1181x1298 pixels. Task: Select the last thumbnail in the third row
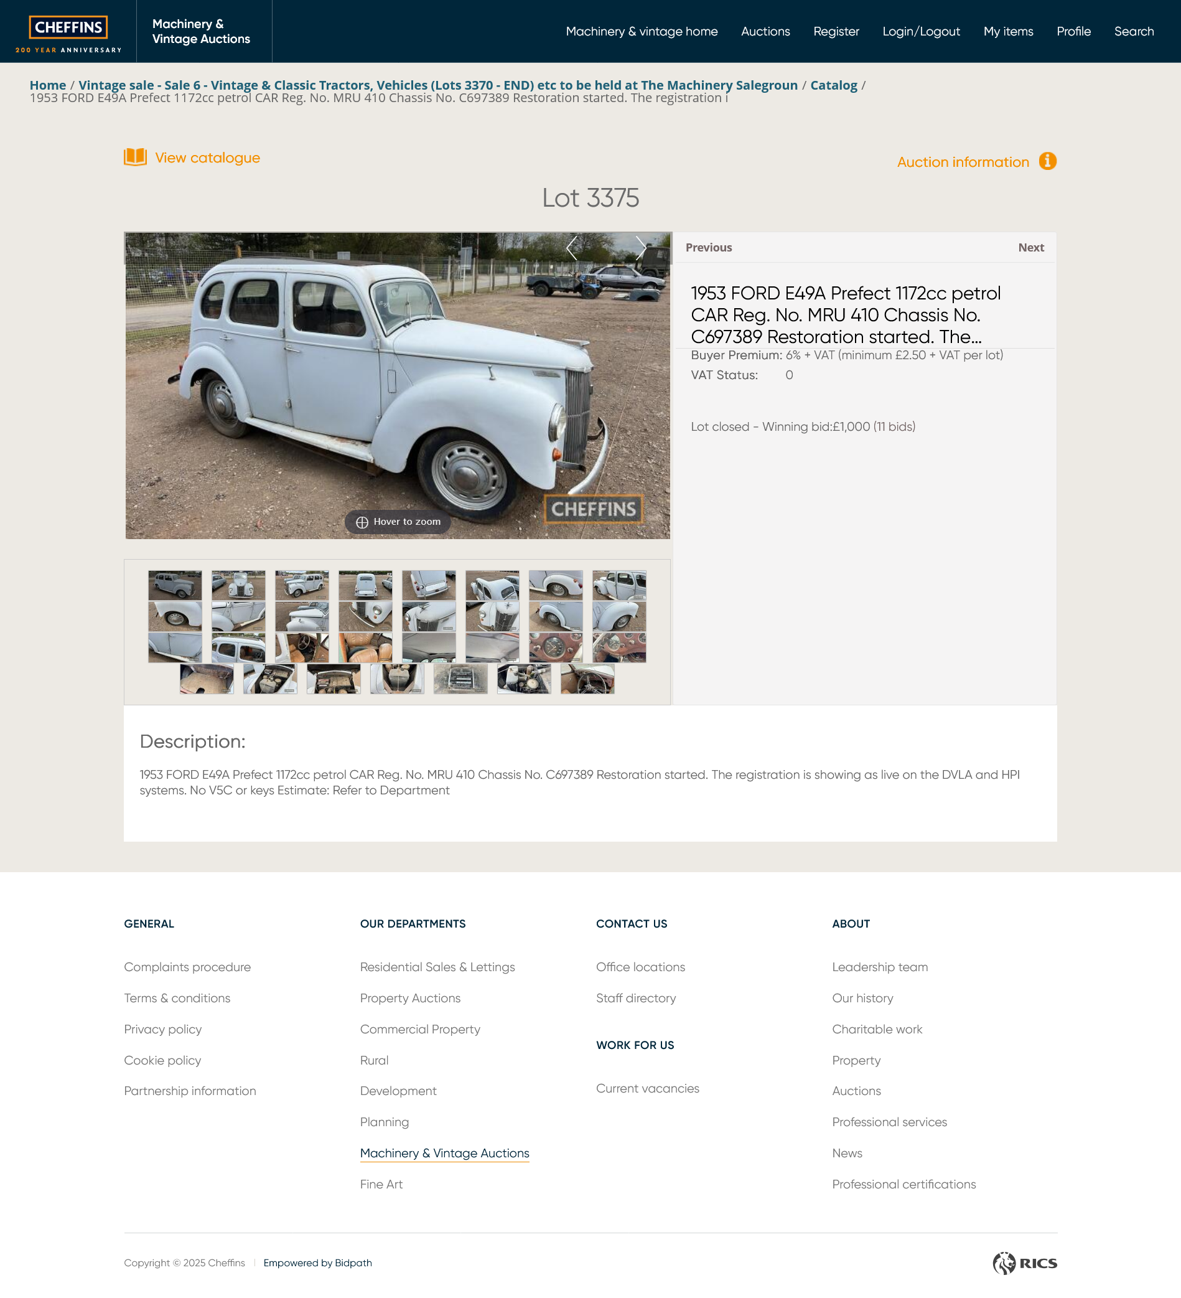[x=619, y=647]
